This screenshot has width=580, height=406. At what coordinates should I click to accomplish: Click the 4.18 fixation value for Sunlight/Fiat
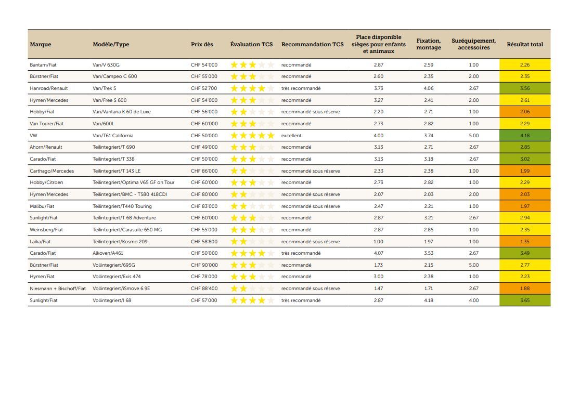click(429, 300)
